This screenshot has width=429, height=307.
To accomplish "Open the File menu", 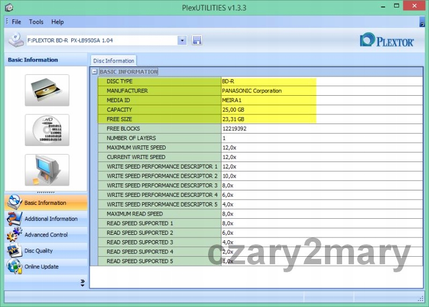I will click(x=16, y=22).
